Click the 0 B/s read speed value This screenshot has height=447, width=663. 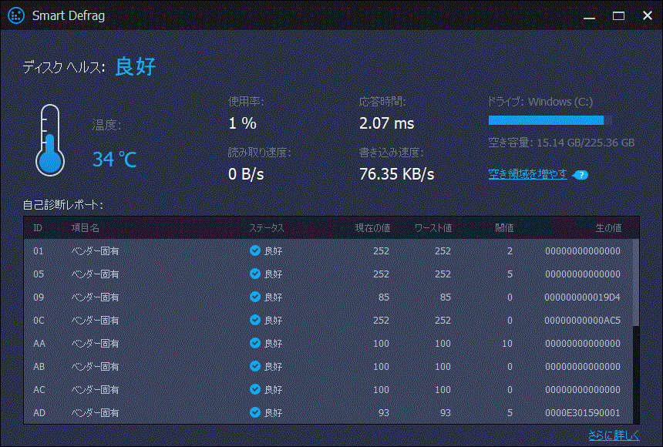(246, 174)
